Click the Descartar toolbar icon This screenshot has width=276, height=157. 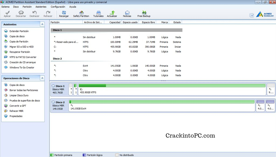click(21, 12)
